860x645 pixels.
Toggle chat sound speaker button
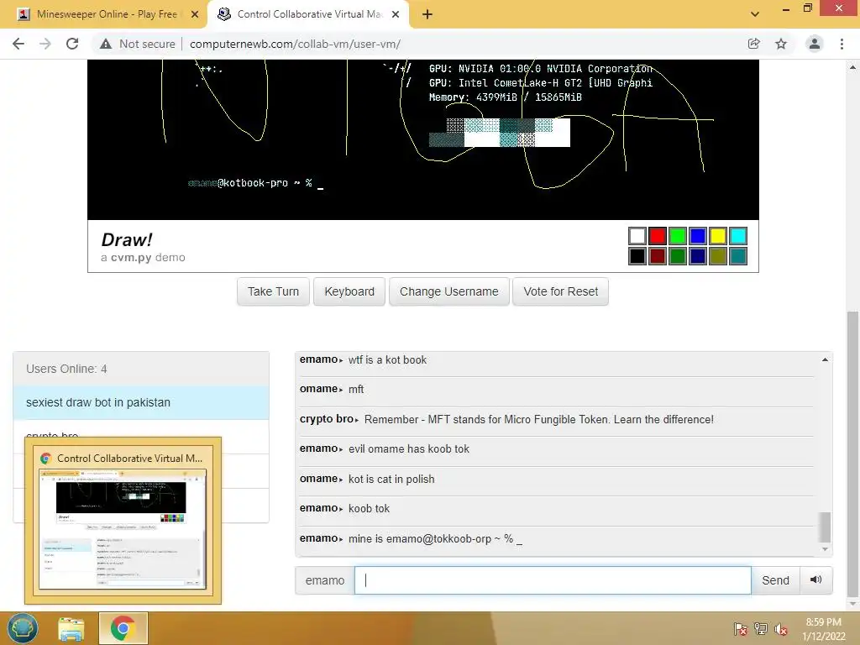816,580
